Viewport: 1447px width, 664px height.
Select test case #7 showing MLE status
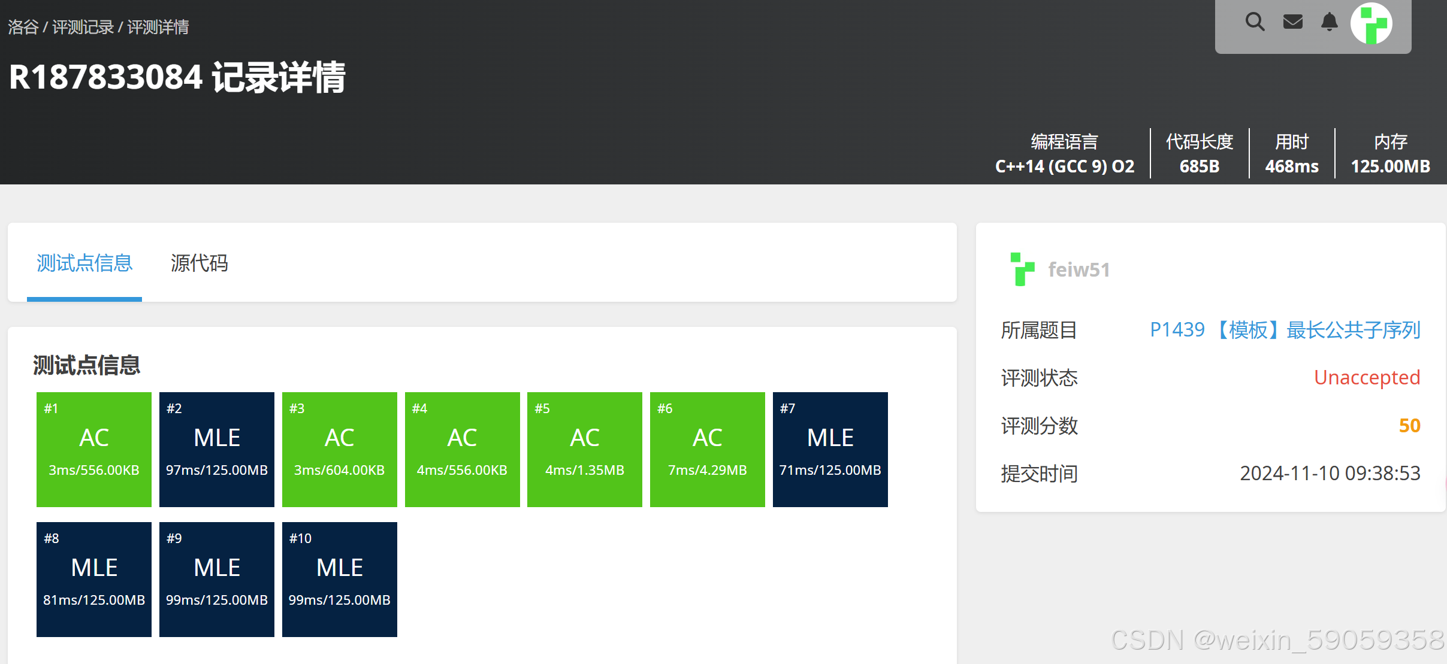pyautogui.click(x=830, y=449)
